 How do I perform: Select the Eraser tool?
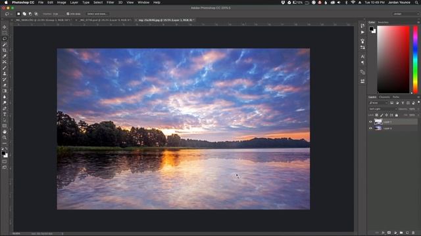5,85
